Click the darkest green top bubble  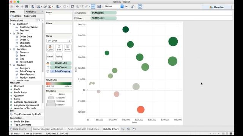(x=126, y=29)
